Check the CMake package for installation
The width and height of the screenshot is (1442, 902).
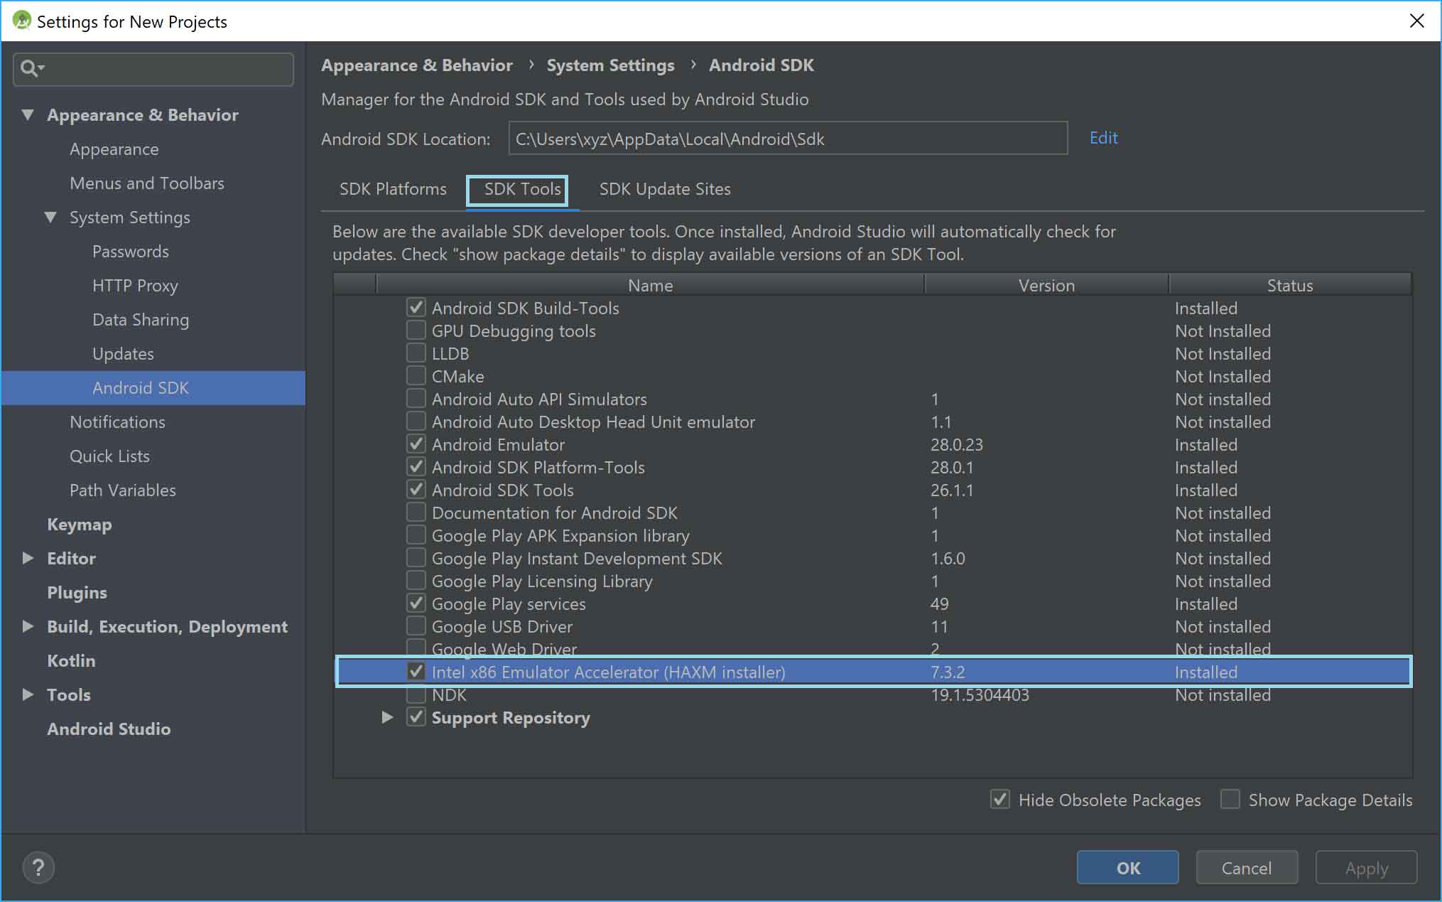click(x=416, y=375)
